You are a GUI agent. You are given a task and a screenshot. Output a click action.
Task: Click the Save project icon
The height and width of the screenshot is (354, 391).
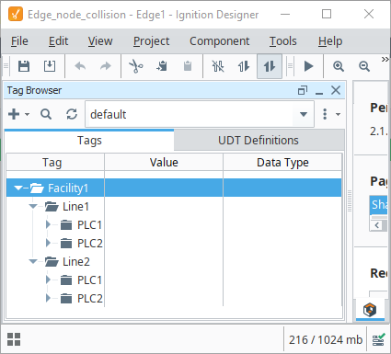point(24,66)
